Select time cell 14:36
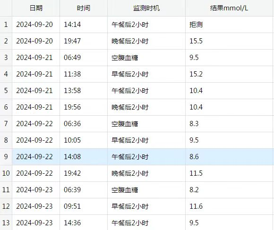Screen dimensions: 274x230 pos(84,222)
